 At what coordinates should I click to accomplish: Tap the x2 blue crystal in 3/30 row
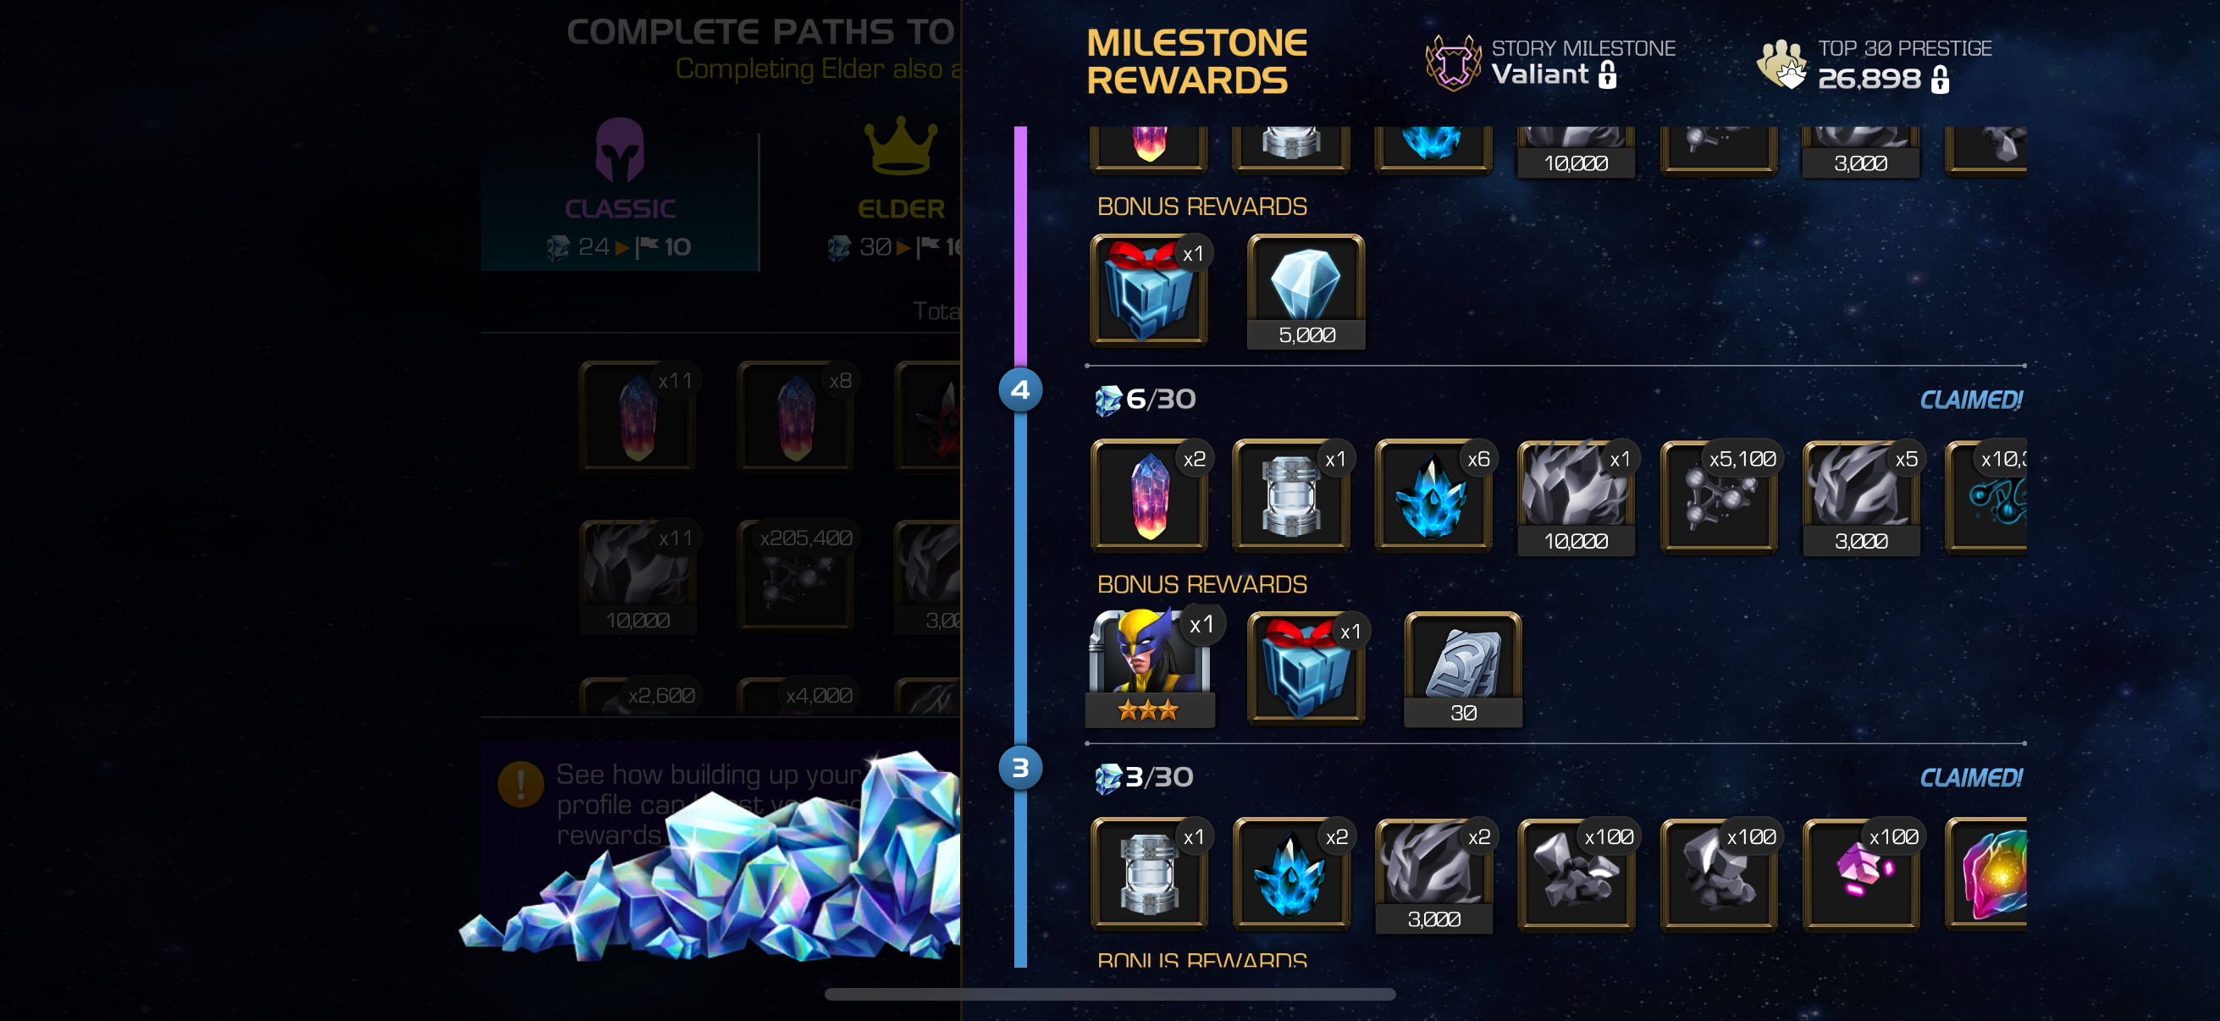point(1291,874)
